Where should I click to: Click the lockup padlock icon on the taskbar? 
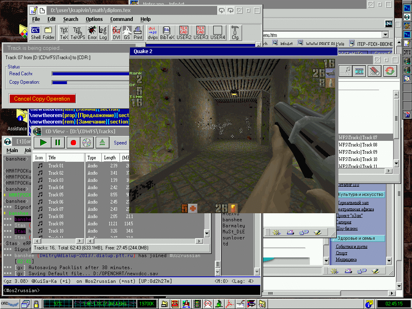click(36, 304)
